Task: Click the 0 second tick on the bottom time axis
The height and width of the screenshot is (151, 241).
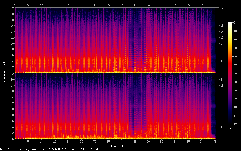Action: click(15, 141)
